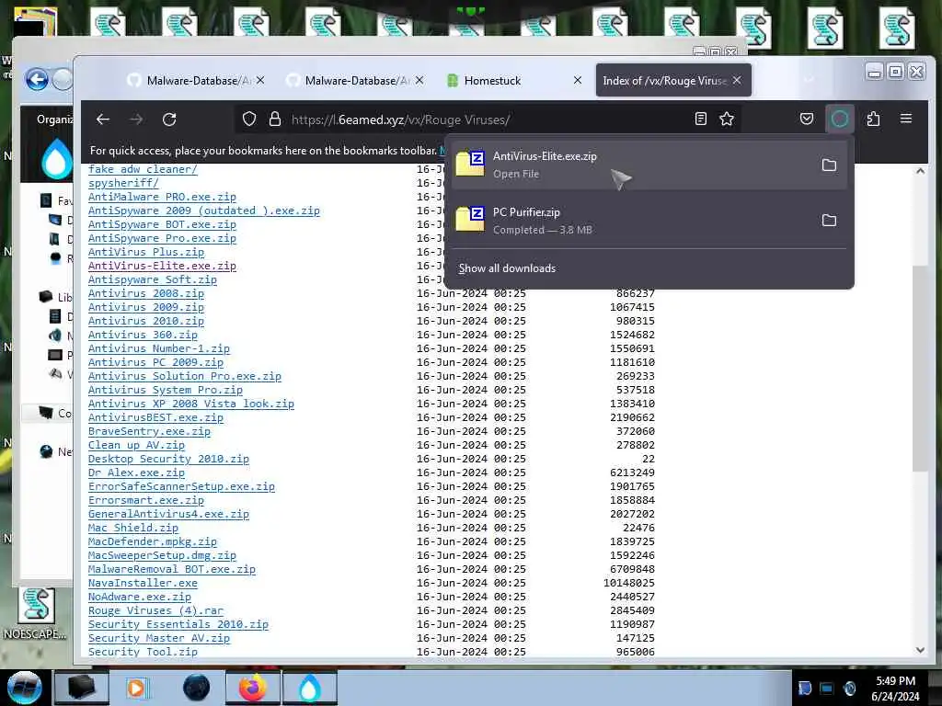Click file size 10148025 for NavaInstaller.exe
The width and height of the screenshot is (942, 706).
(629, 584)
